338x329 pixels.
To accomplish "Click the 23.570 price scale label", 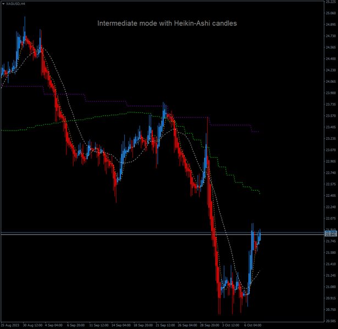I will coord(331,116).
